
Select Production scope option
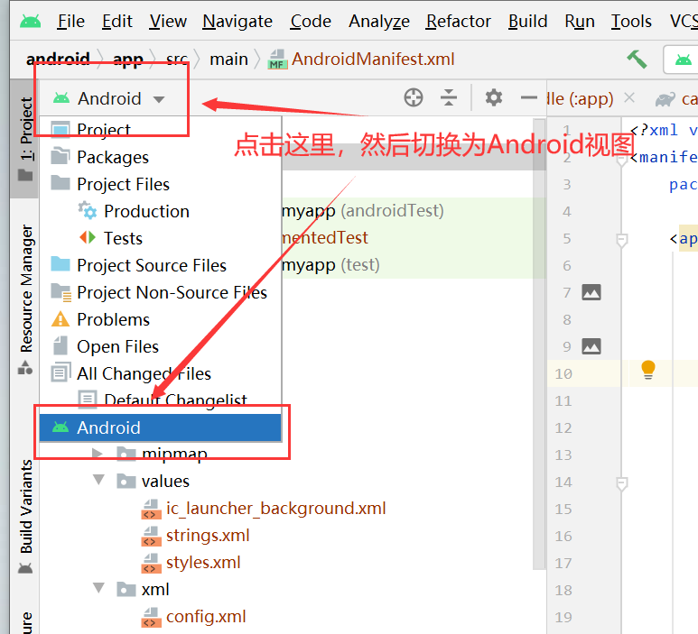(x=160, y=211)
